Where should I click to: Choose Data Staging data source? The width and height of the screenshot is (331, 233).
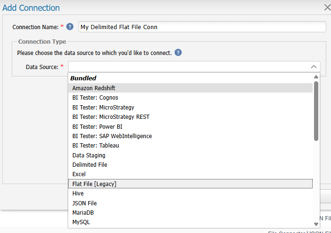[x=190, y=155]
